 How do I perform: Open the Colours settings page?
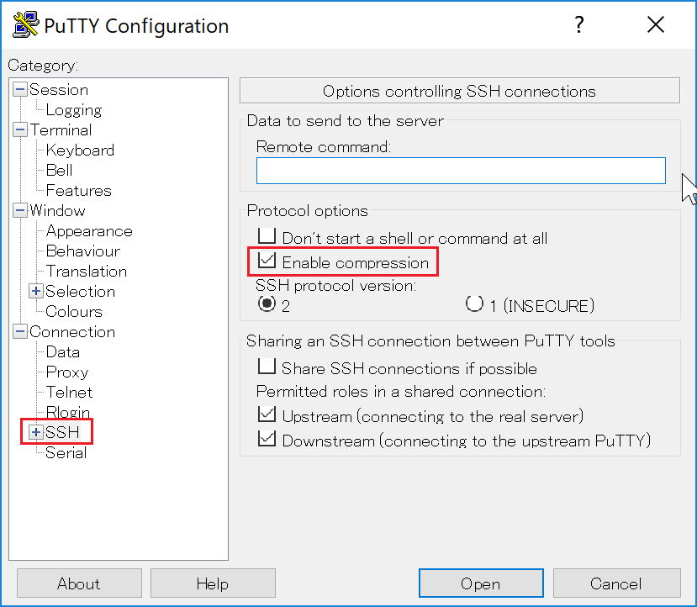pyautogui.click(x=73, y=311)
